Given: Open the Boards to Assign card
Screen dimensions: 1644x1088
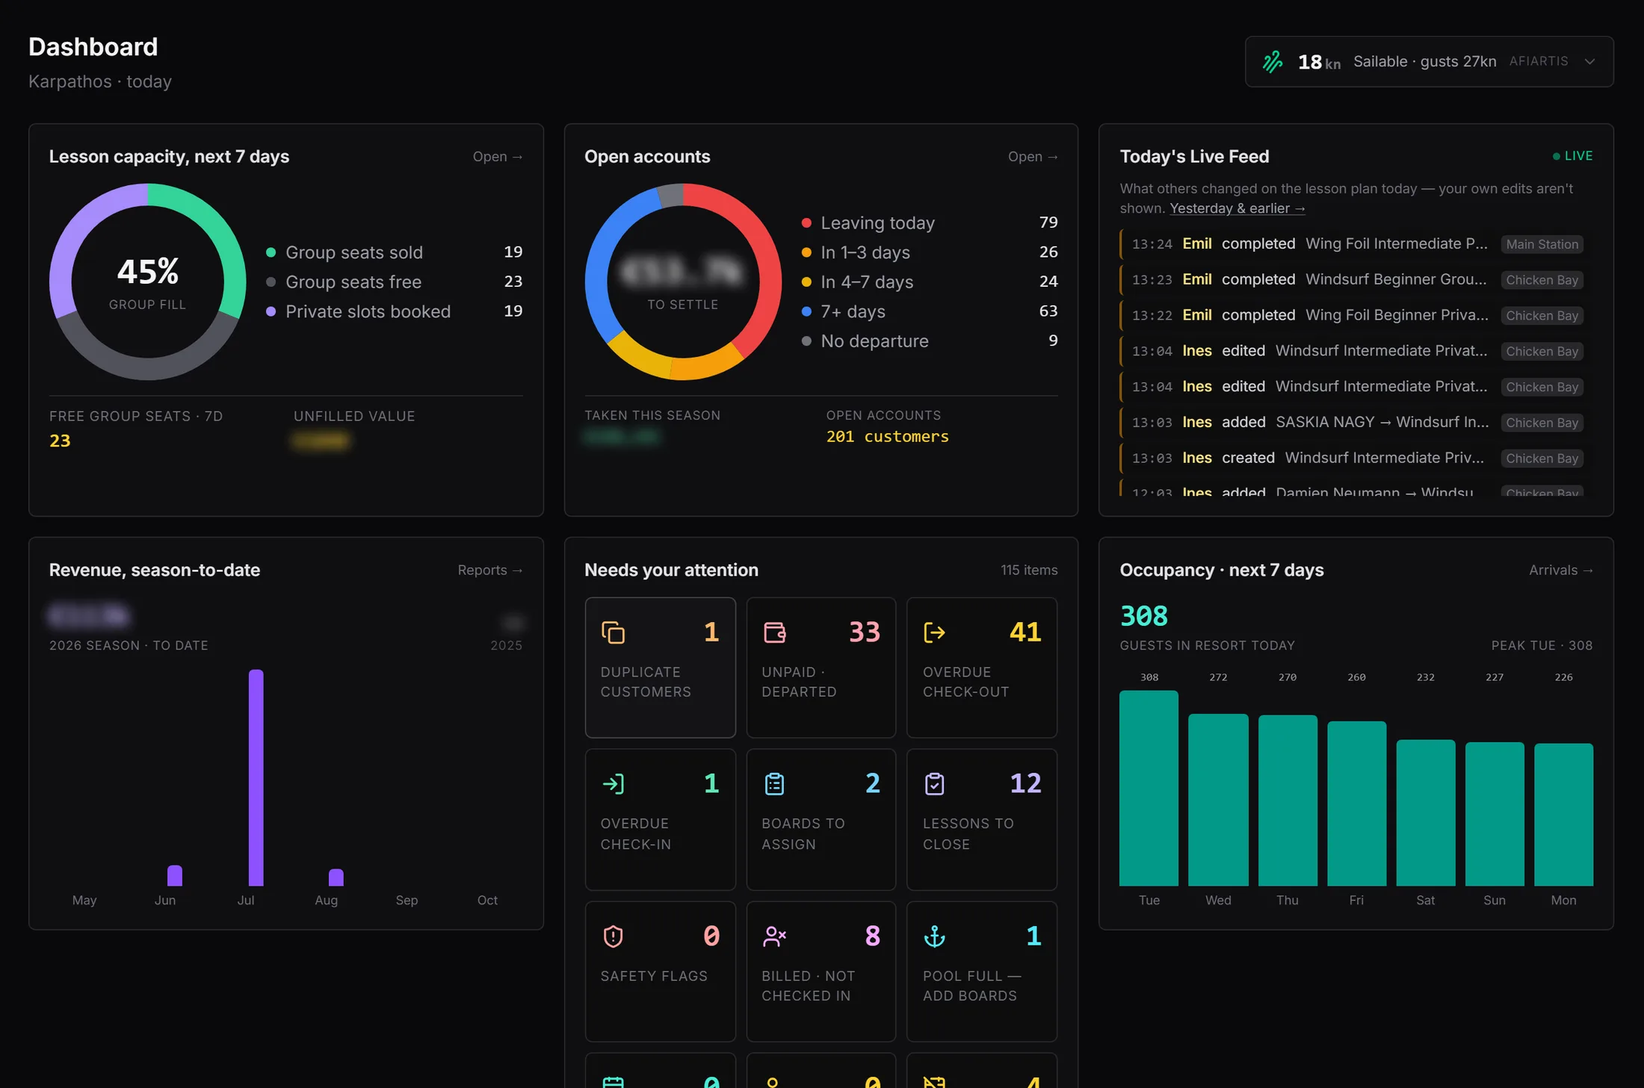Looking at the screenshot, I should point(821,819).
